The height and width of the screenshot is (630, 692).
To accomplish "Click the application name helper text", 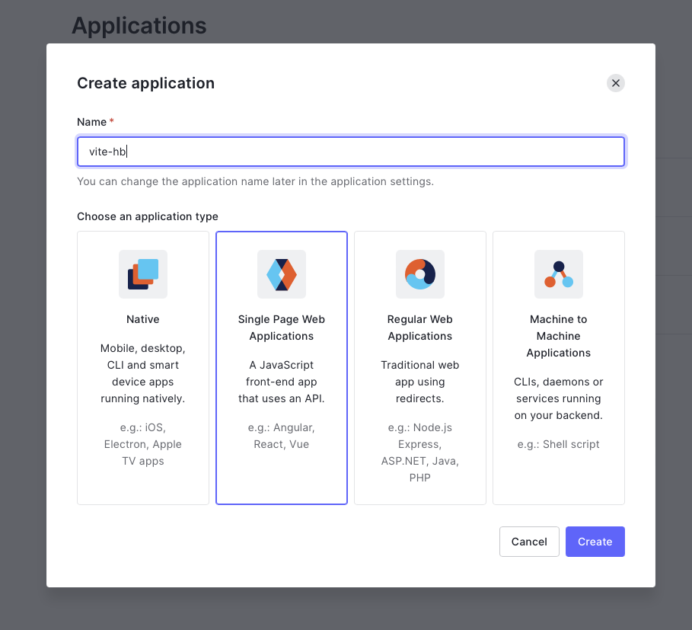I will pos(254,181).
